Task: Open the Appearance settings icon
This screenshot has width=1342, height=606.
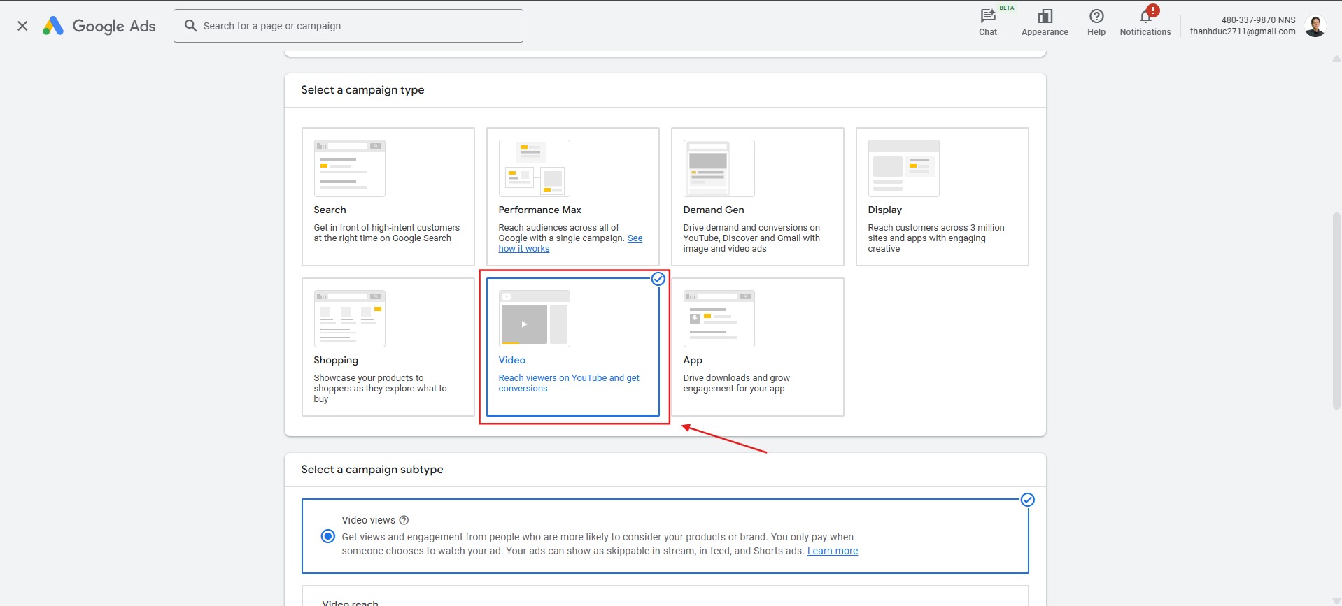Action: (x=1044, y=22)
